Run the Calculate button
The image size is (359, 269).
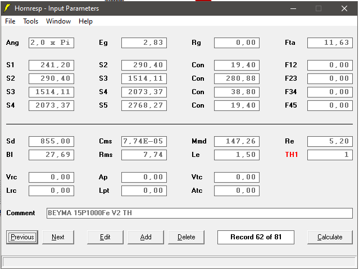(330, 237)
